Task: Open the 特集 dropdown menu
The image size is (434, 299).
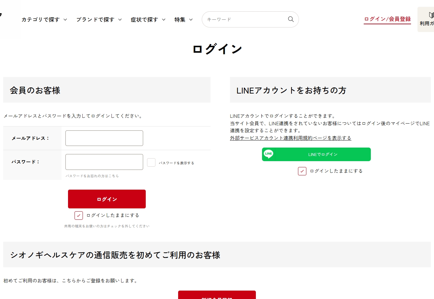Action: pos(183,19)
